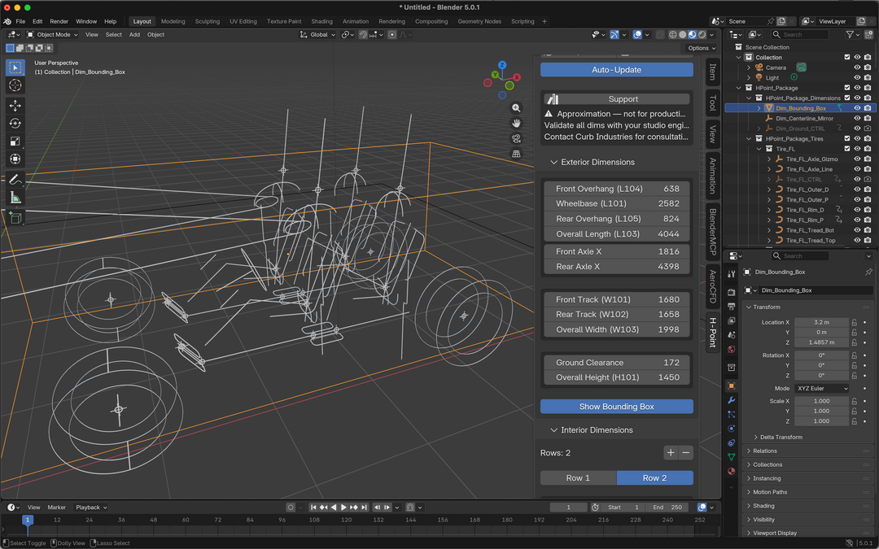The width and height of the screenshot is (879, 549).
Task: Open the Modifiers wrench properties tab
Action: (x=731, y=400)
